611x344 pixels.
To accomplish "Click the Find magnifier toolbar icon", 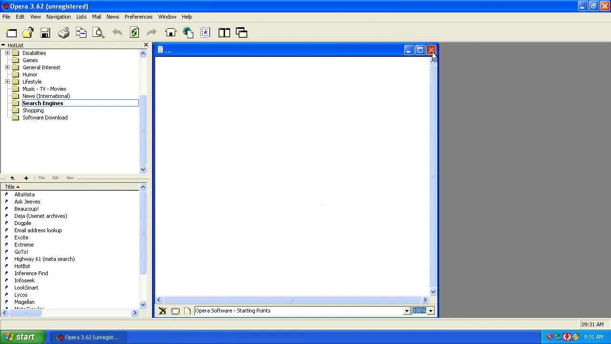I will (x=99, y=32).
